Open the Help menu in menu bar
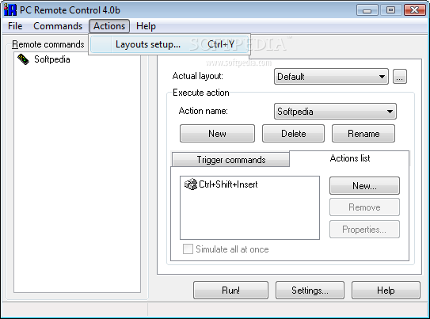This screenshot has width=430, height=319. pyautogui.click(x=146, y=26)
